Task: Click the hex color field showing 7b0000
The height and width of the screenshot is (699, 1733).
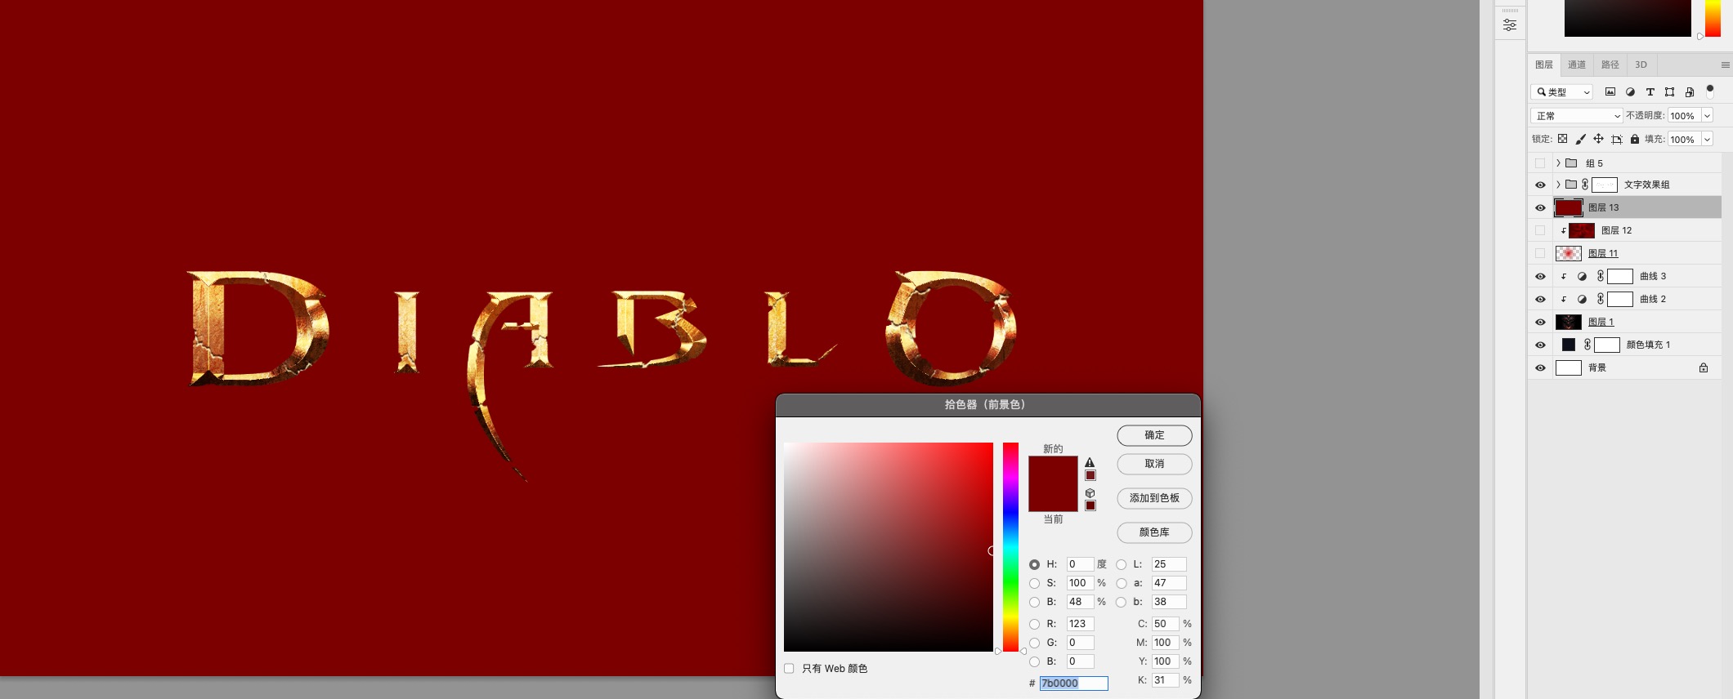Action: tap(1073, 683)
